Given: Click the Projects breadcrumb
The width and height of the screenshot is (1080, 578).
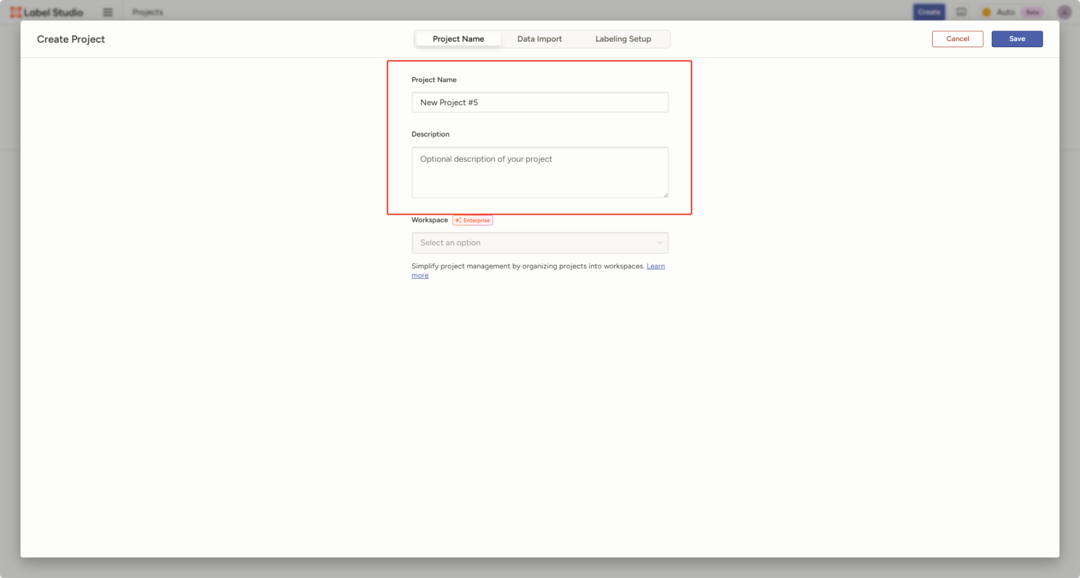Looking at the screenshot, I should coord(147,12).
